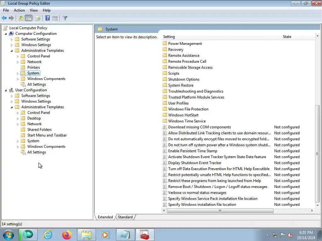Collapse the User Configuration node

6,90
